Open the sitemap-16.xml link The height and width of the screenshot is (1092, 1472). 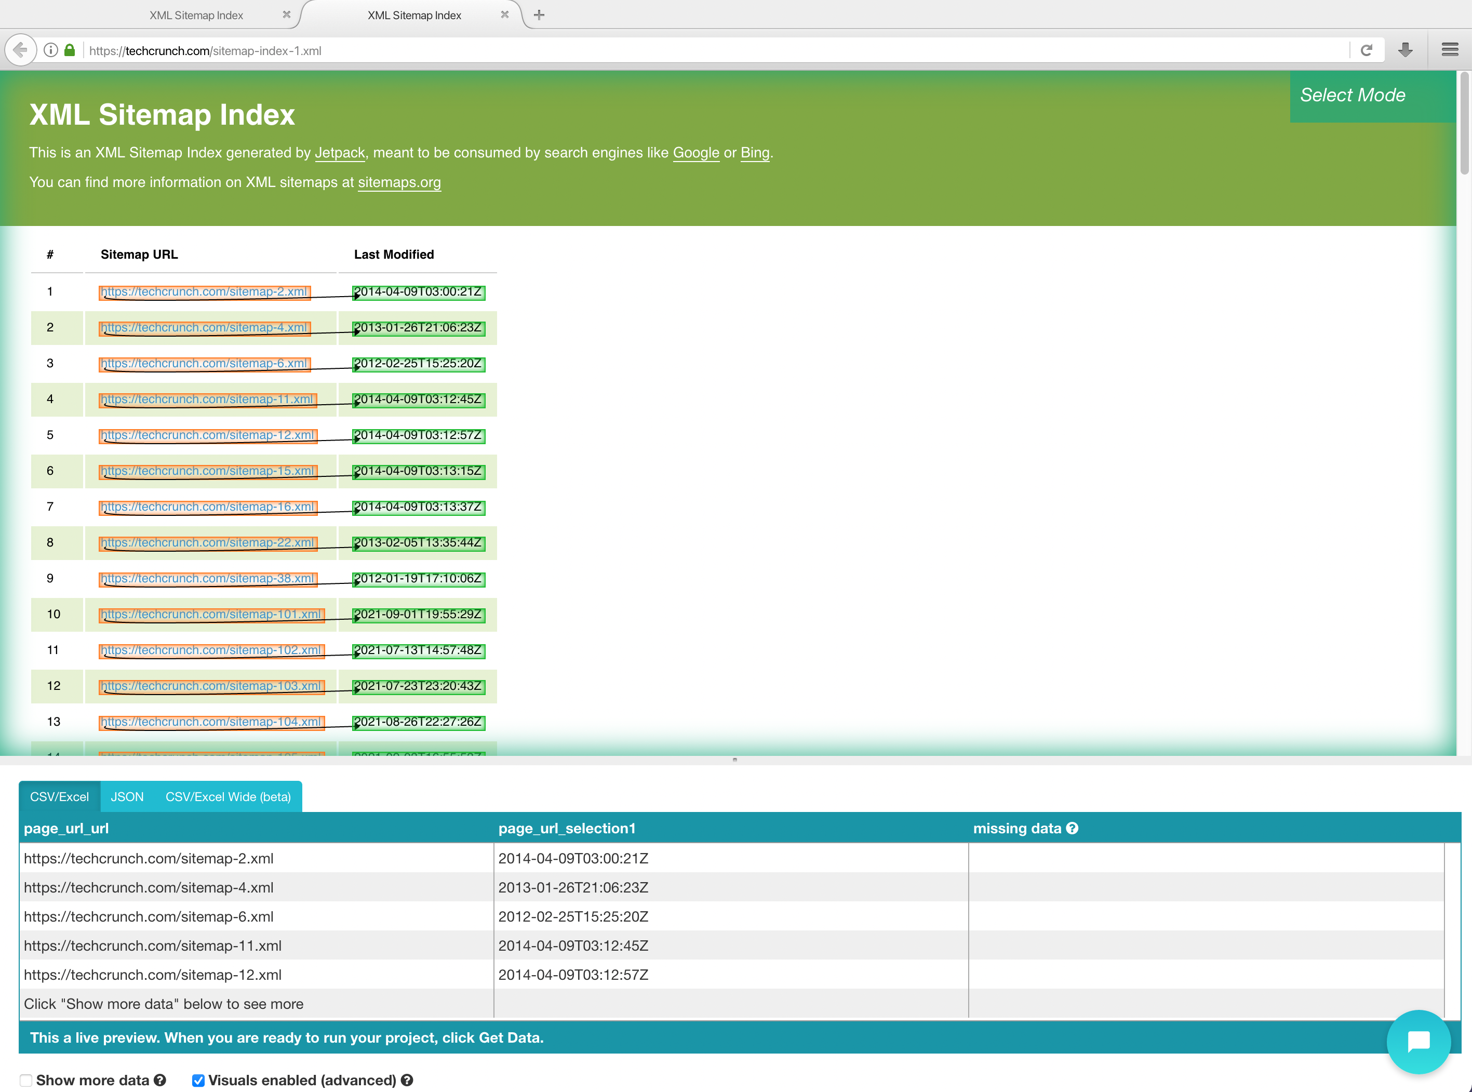[208, 507]
